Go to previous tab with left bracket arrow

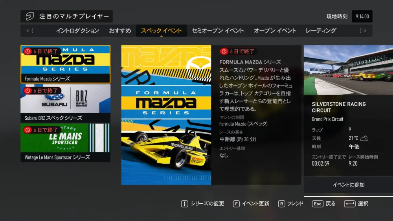[29, 31]
